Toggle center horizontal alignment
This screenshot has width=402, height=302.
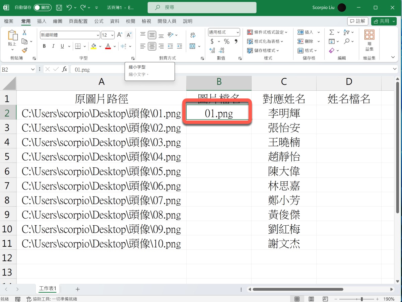(152, 46)
